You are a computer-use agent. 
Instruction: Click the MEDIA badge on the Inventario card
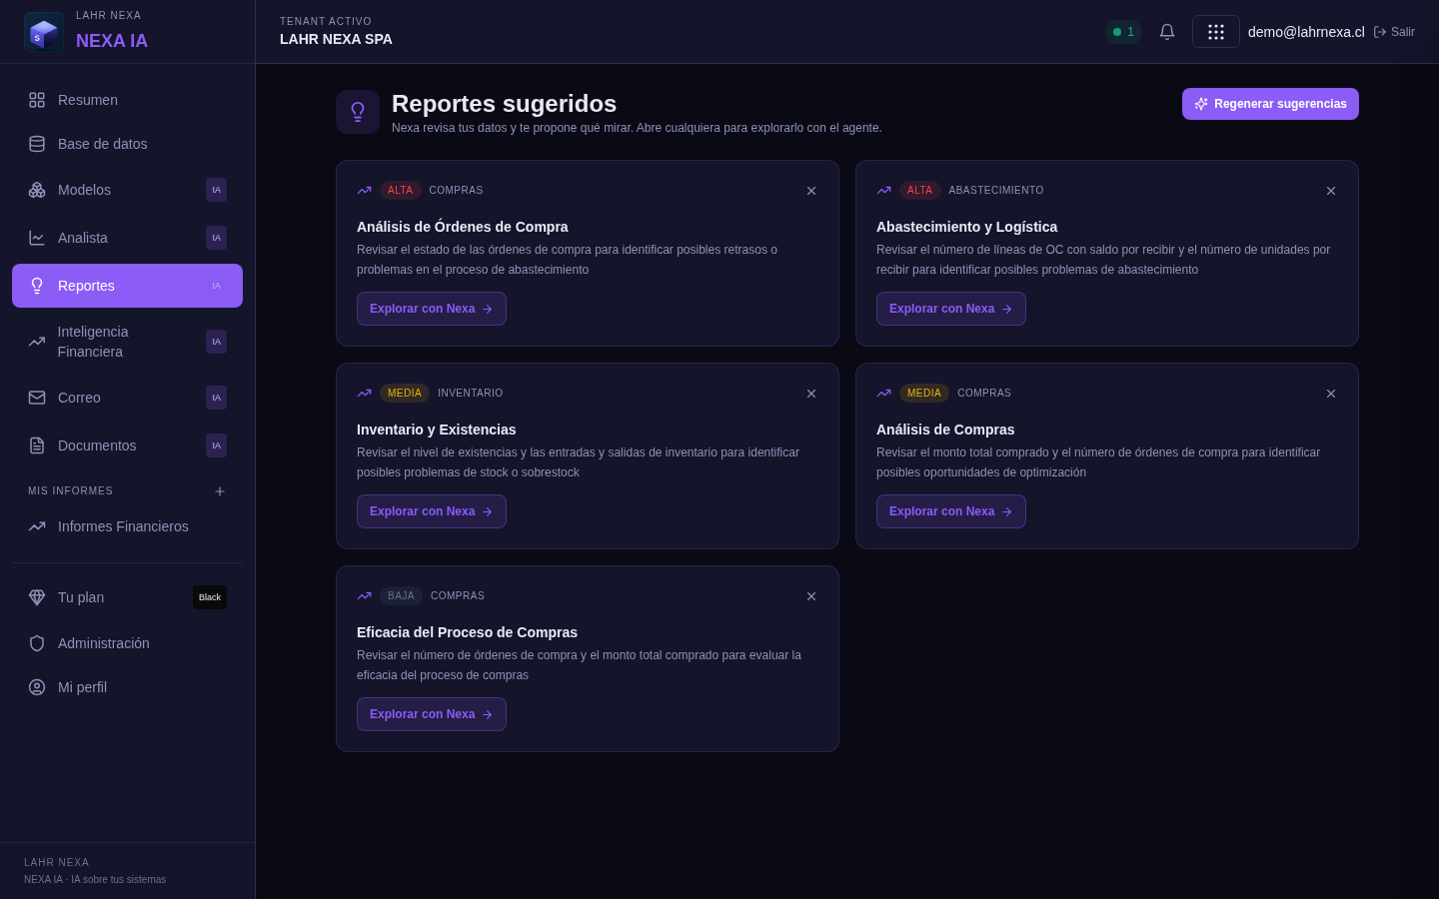(405, 394)
